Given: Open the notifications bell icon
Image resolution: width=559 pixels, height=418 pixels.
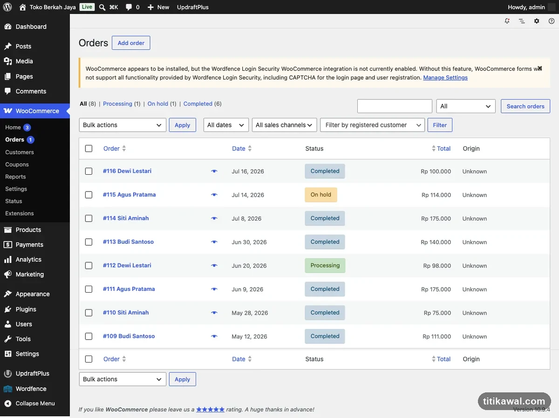Looking at the screenshot, I should 507,21.
